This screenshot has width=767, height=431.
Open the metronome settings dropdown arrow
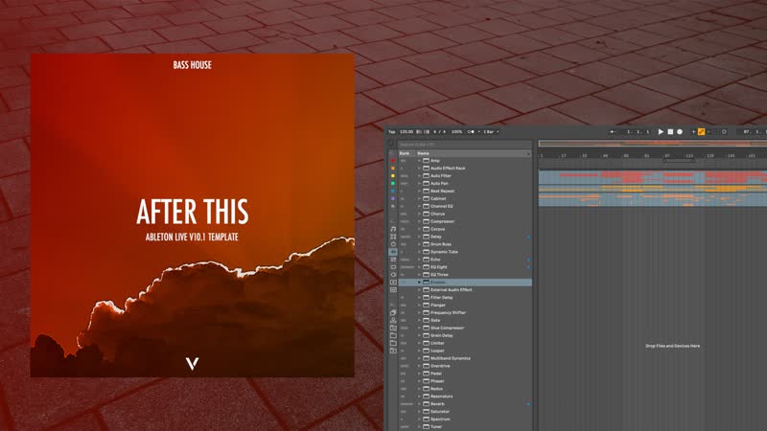click(x=478, y=131)
